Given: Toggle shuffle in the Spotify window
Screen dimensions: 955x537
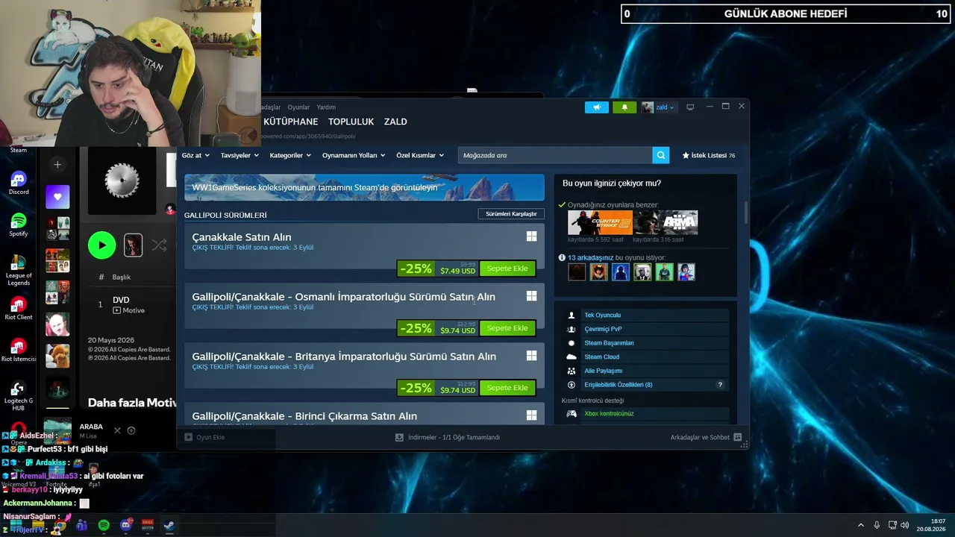Looking at the screenshot, I should point(159,245).
